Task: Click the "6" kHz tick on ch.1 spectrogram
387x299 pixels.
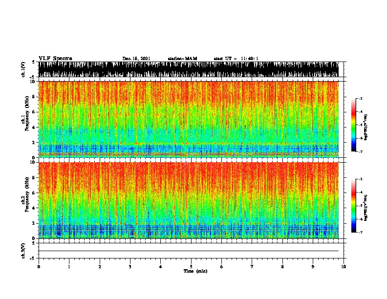Action: pyautogui.click(x=34, y=112)
